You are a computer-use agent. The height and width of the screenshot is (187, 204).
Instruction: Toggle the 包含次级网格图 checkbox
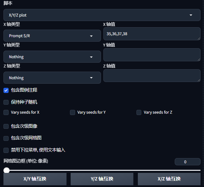point(6,138)
